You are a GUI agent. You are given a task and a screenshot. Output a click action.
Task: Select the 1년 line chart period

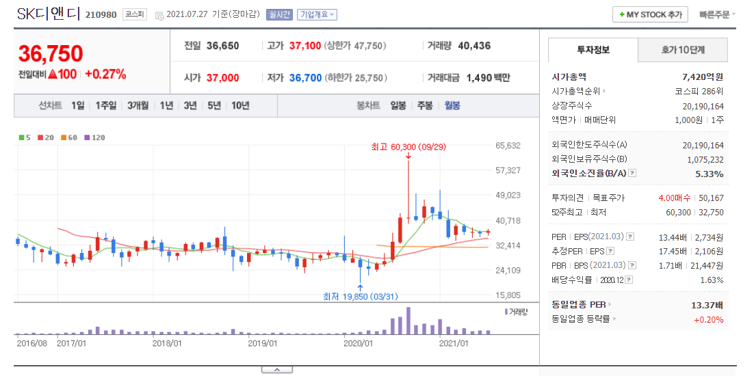tap(166, 106)
